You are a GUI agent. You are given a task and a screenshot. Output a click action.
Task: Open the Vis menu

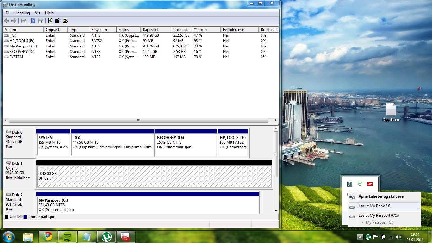[x=37, y=13]
